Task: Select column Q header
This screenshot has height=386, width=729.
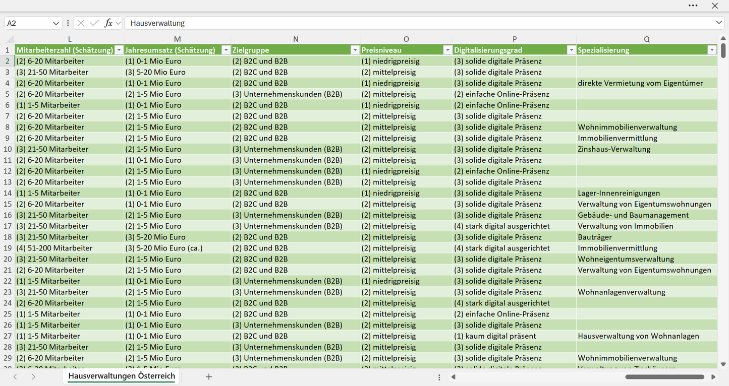Action: coord(647,39)
